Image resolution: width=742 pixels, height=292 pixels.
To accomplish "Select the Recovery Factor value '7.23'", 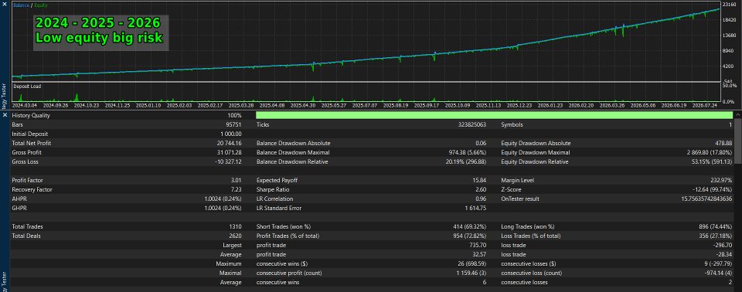I will point(237,189).
